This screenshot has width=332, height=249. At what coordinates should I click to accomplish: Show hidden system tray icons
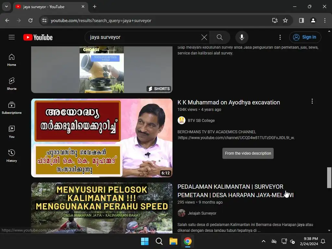tap(264, 241)
